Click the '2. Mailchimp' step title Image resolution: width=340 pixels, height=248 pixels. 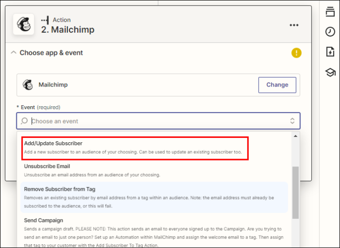pyautogui.click(x=68, y=30)
